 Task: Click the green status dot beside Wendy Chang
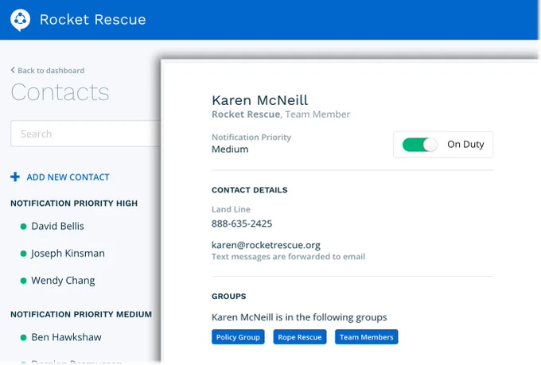point(23,281)
